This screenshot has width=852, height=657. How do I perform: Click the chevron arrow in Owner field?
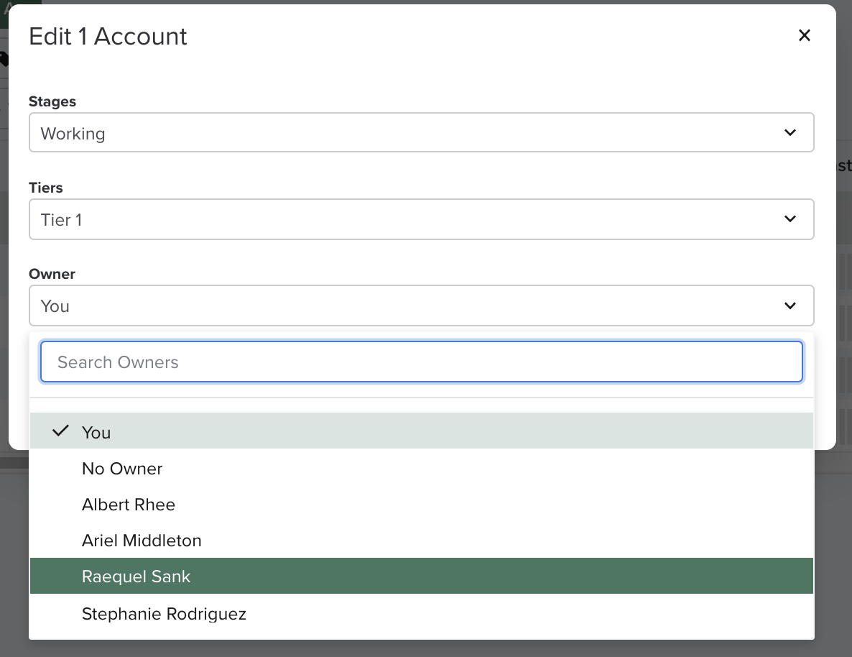pos(790,305)
